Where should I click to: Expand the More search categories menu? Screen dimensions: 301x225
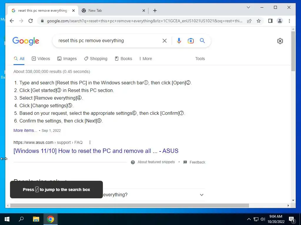(146, 59)
